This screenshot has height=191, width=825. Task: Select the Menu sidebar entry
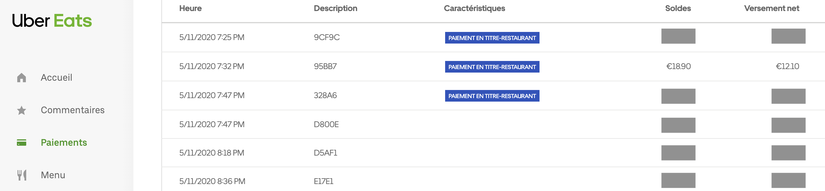click(x=53, y=175)
